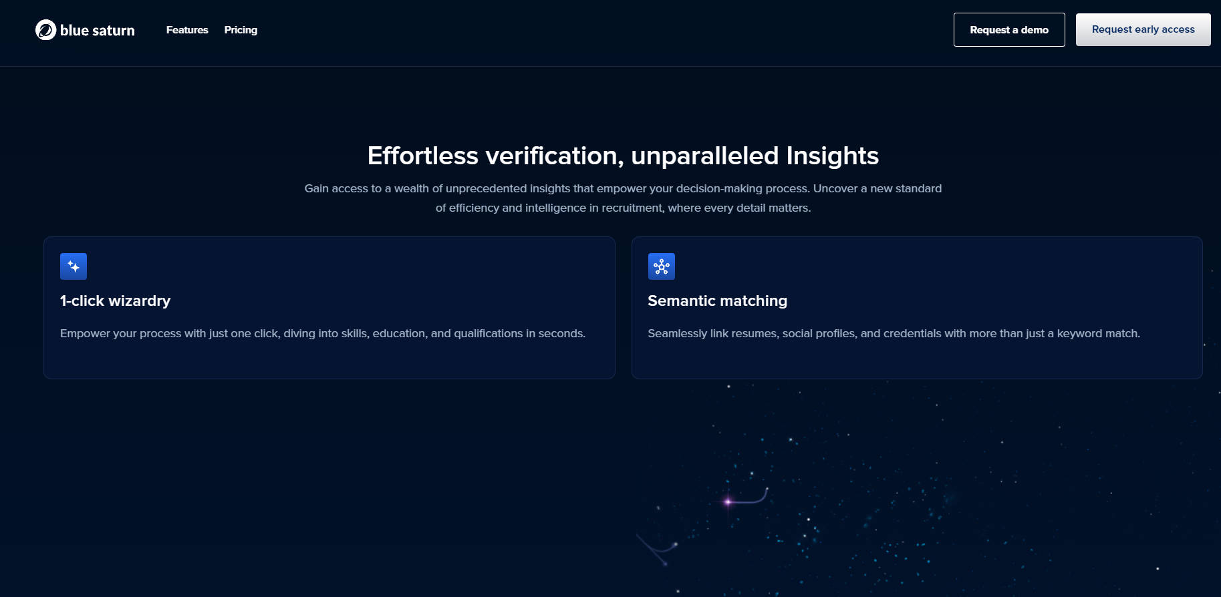Click the sparkle icon above 1-click wizardry

(74, 266)
